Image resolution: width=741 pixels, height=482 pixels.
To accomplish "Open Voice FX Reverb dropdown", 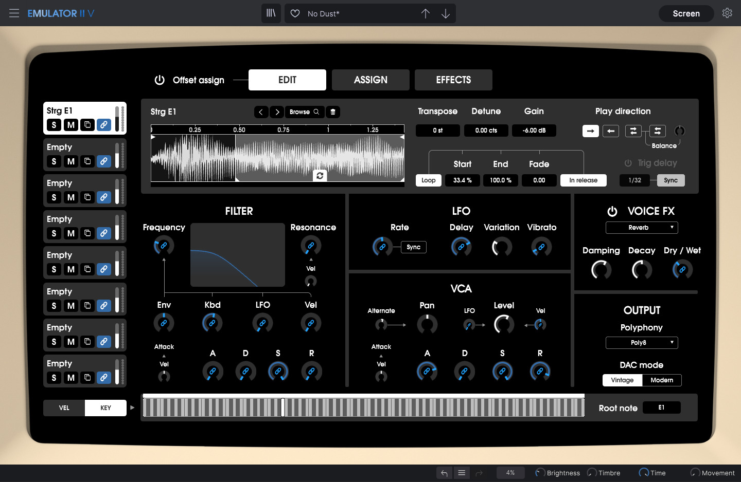I will coord(642,228).
